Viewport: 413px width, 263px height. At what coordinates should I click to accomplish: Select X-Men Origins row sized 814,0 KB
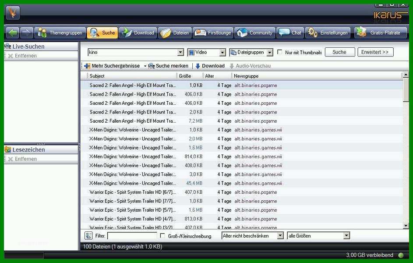[242, 156]
